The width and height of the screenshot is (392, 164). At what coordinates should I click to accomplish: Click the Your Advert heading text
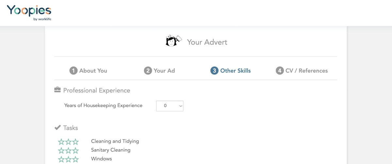click(207, 42)
